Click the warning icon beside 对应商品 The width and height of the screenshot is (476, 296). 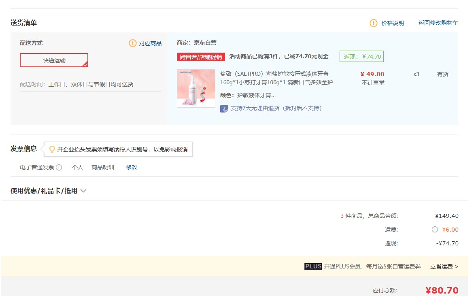coord(133,43)
